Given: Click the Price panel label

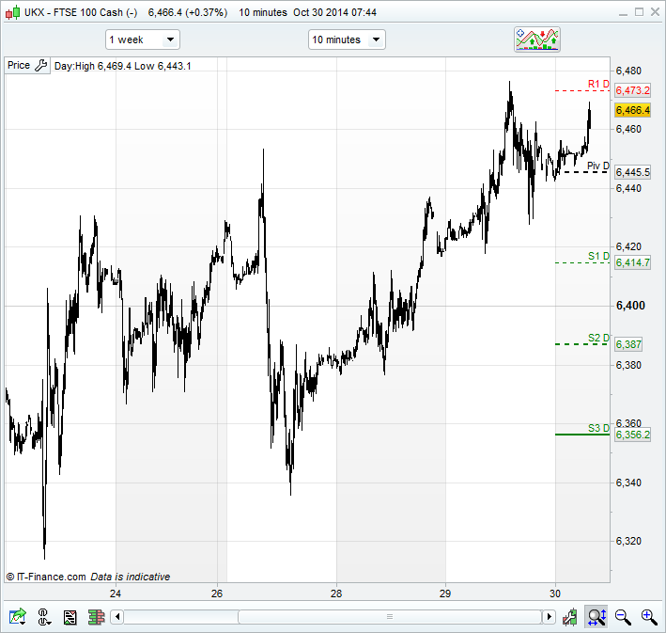Looking at the screenshot, I should click(19, 66).
